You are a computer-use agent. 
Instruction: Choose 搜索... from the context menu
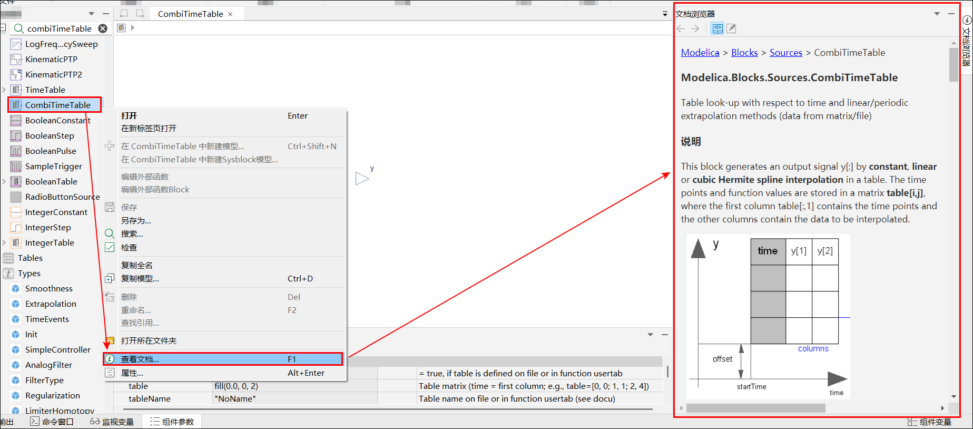pos(224,234)
